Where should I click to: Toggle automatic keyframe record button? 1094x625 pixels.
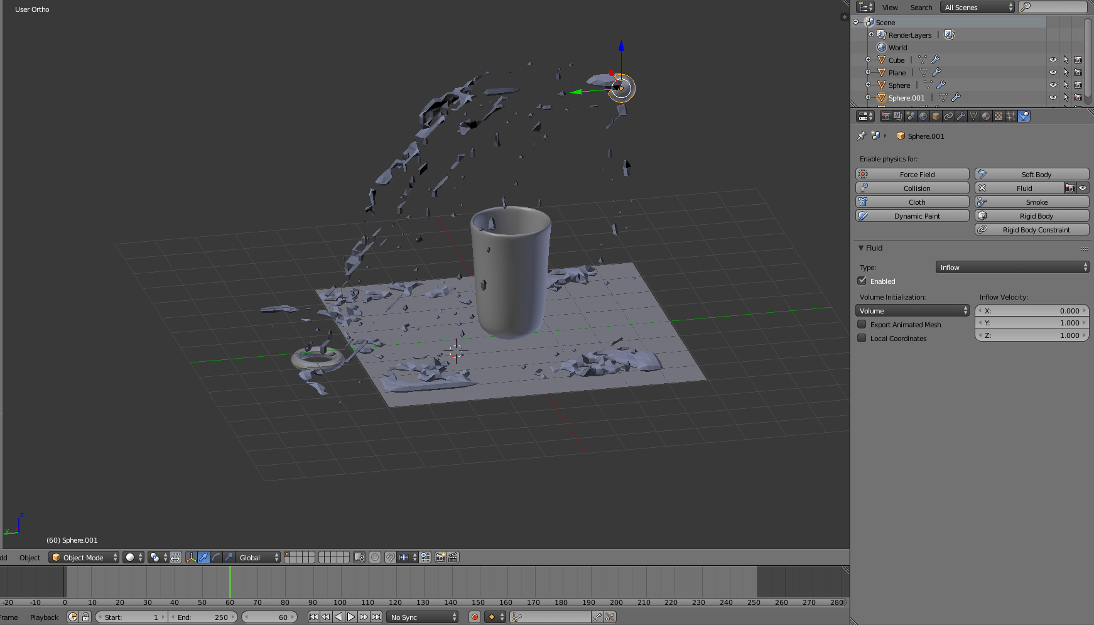[475, 617]
